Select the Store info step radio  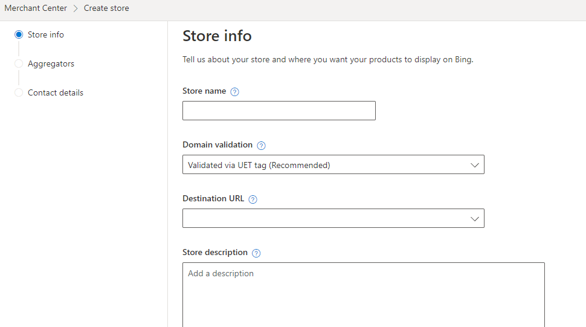pyautogui.click(x=19, y=35)
